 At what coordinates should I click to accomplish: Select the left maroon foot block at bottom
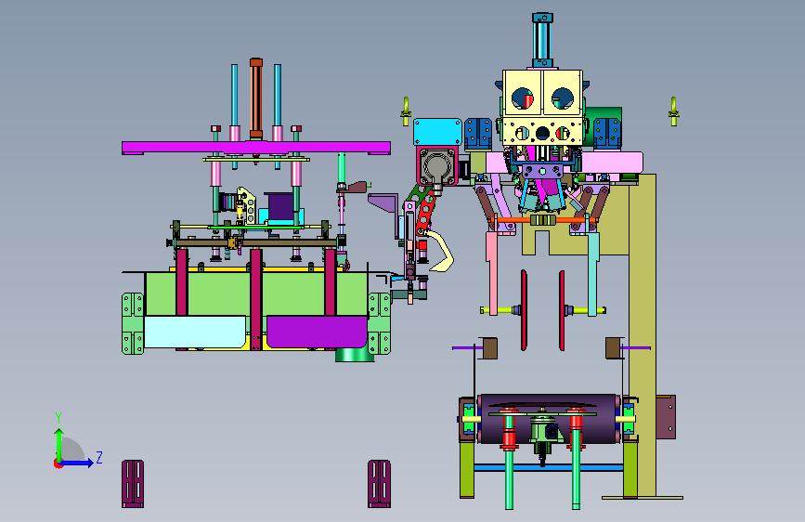(x=133, y=484)
